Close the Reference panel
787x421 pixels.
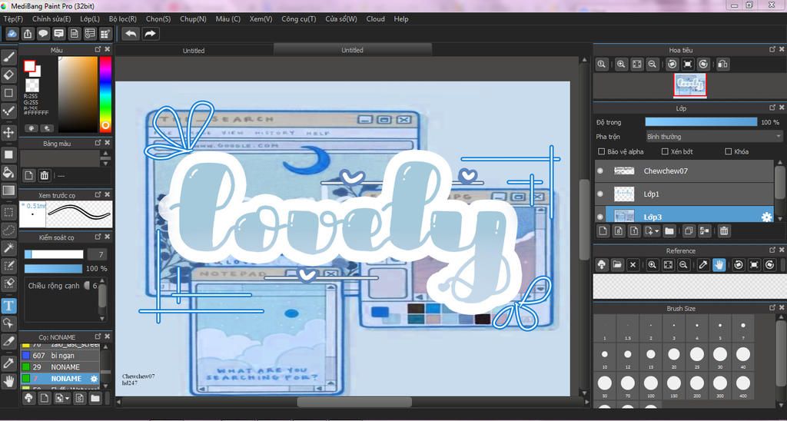(782, 250)
